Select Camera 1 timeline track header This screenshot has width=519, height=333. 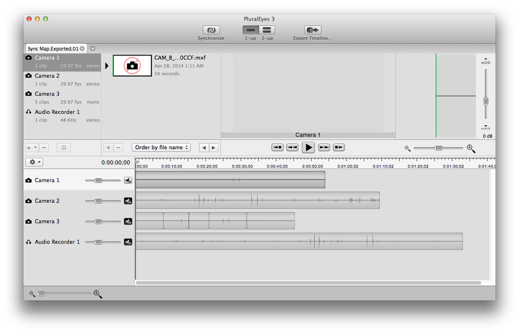(x=79, y=180)
